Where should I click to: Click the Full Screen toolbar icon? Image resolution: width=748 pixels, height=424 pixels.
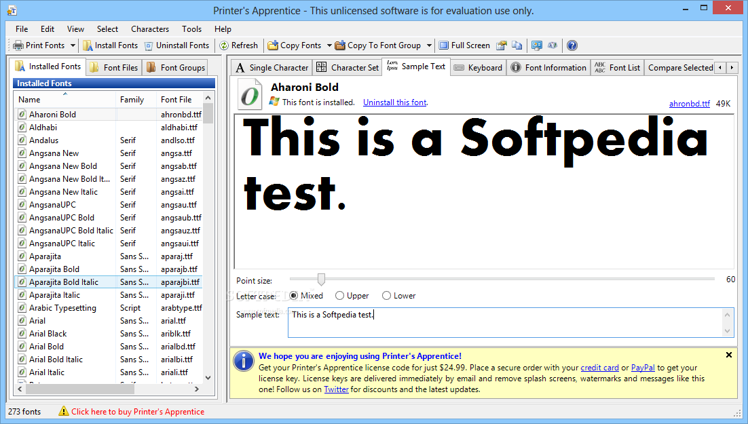(444, 45)
